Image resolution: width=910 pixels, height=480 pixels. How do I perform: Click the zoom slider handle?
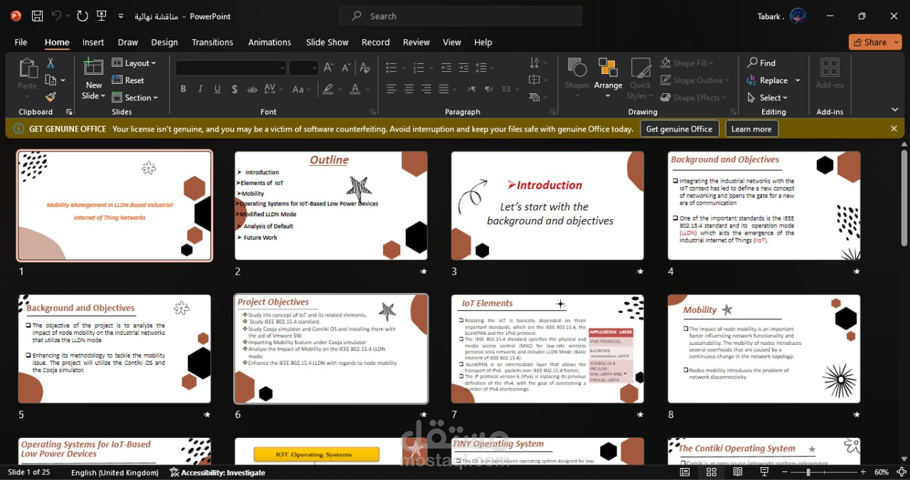click(808, 472)
